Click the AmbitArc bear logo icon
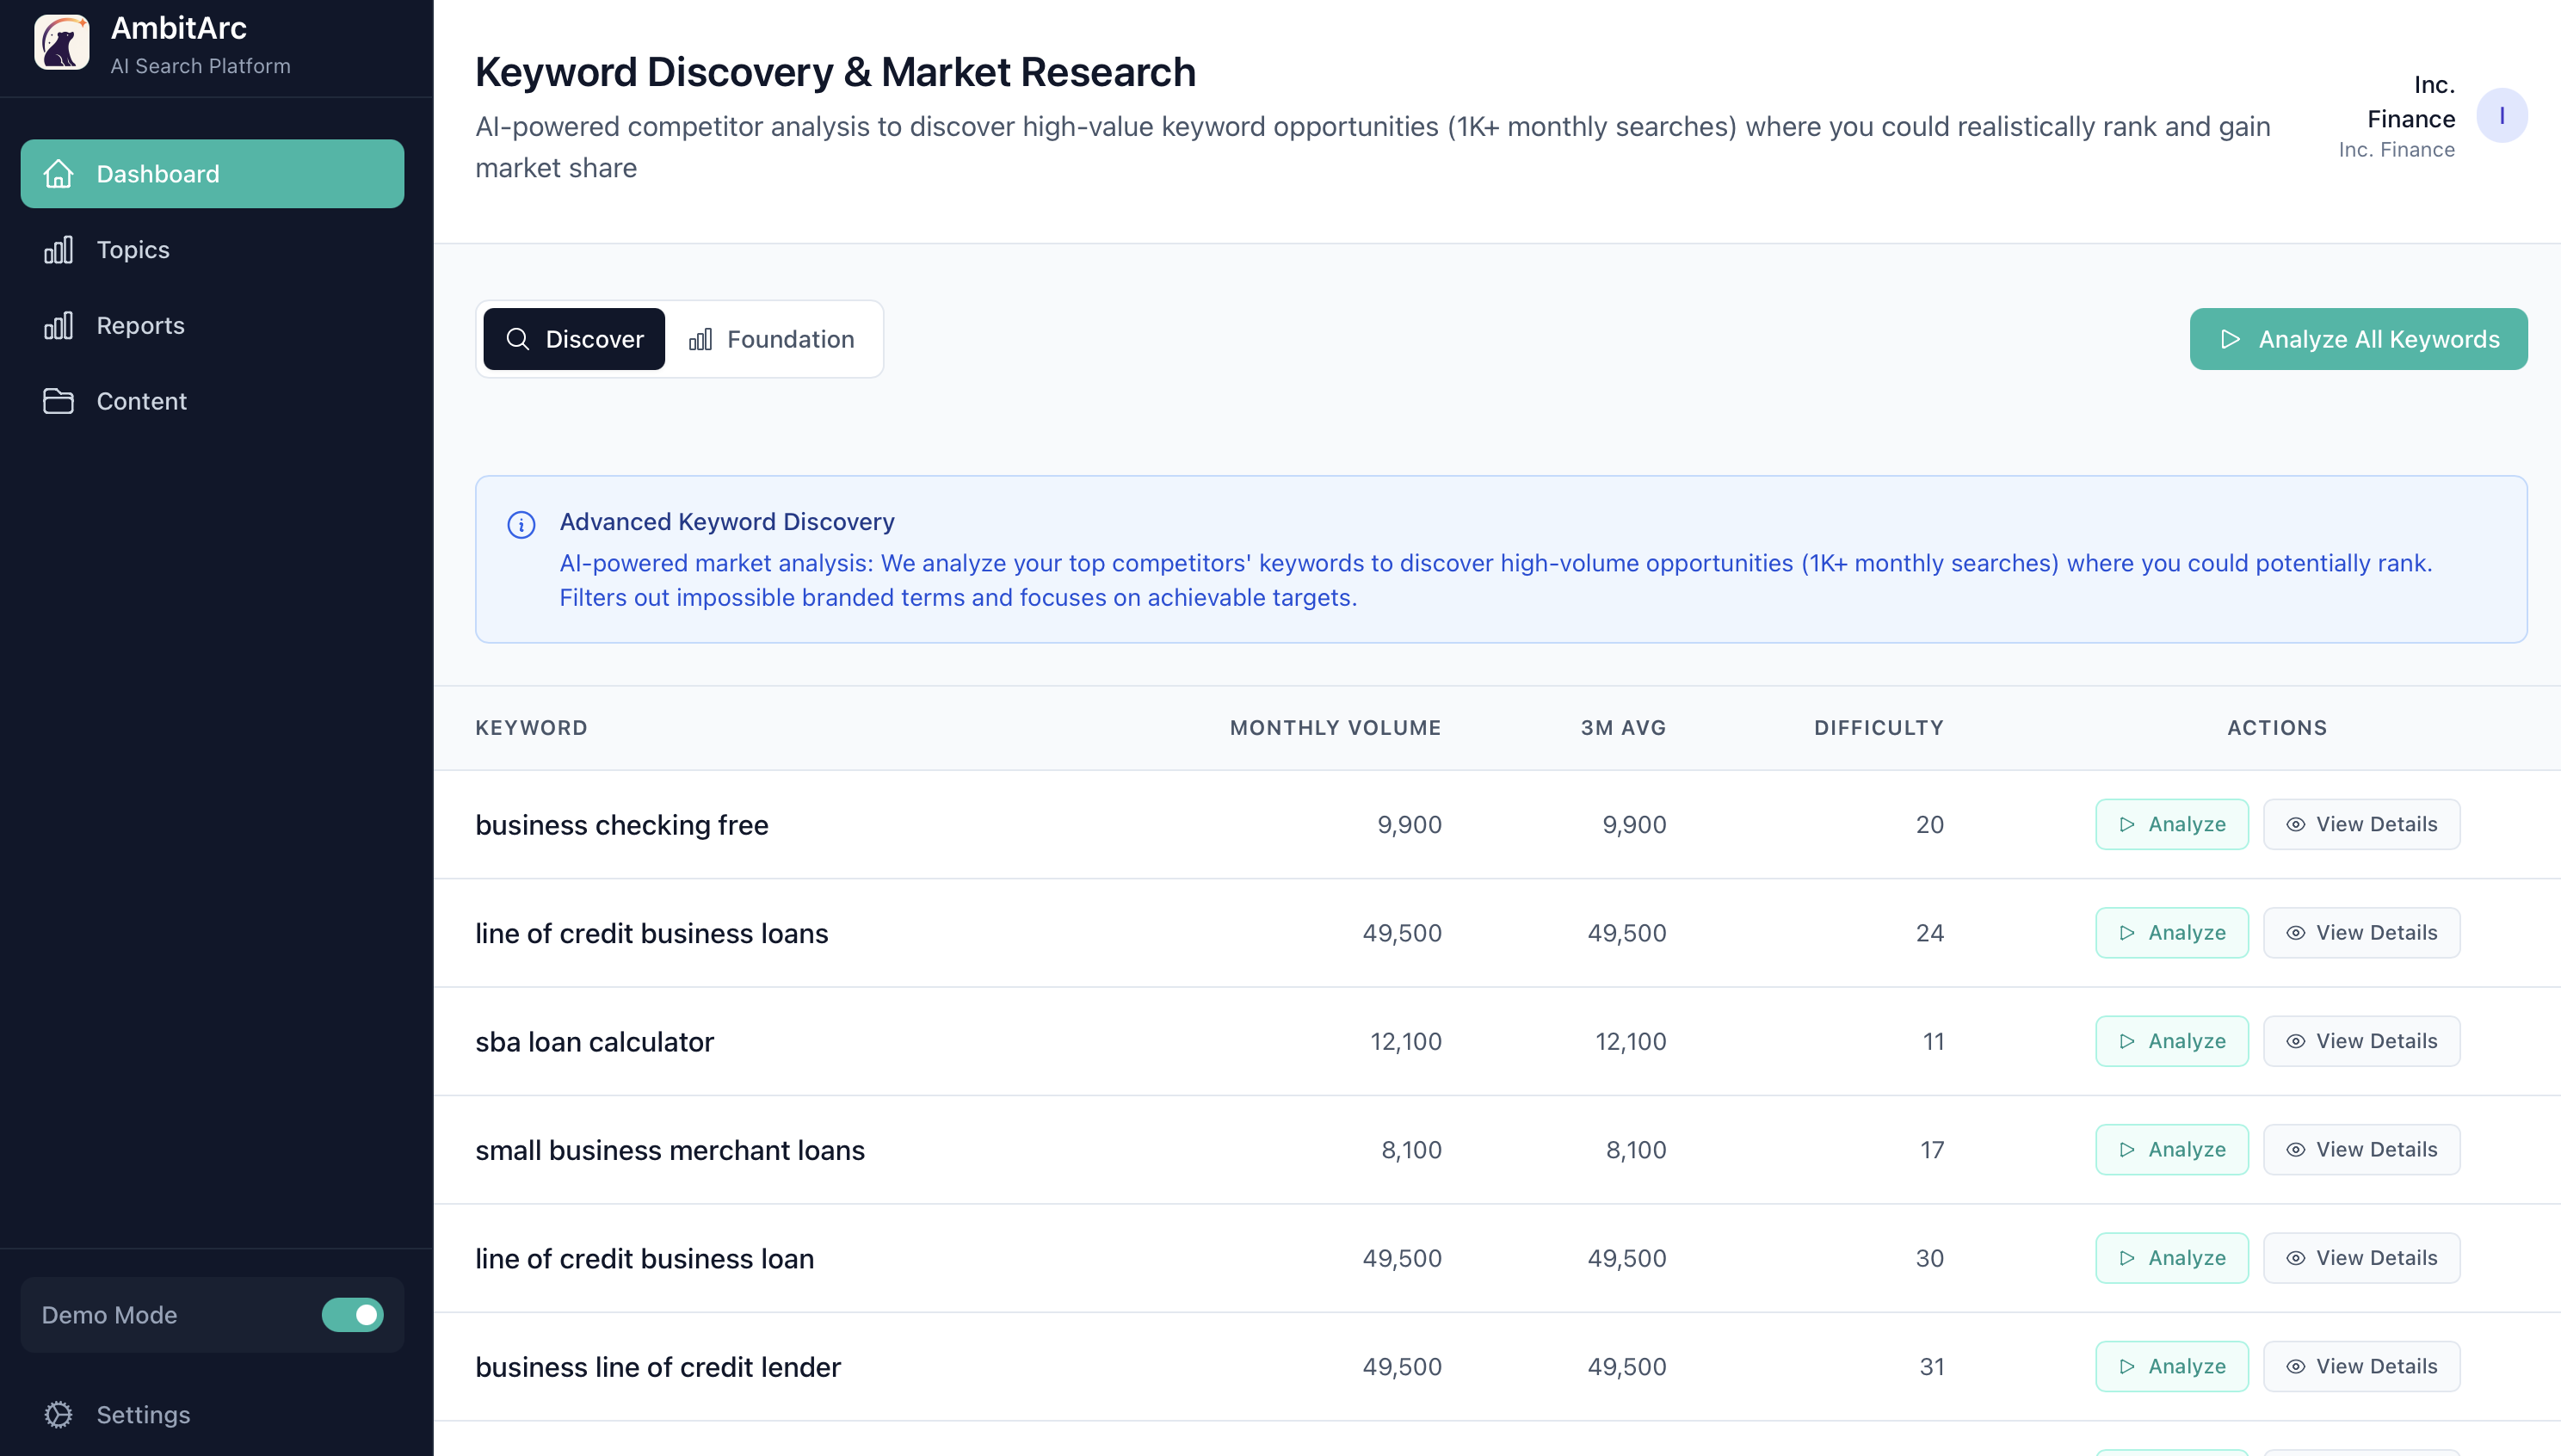 (62, 43)
